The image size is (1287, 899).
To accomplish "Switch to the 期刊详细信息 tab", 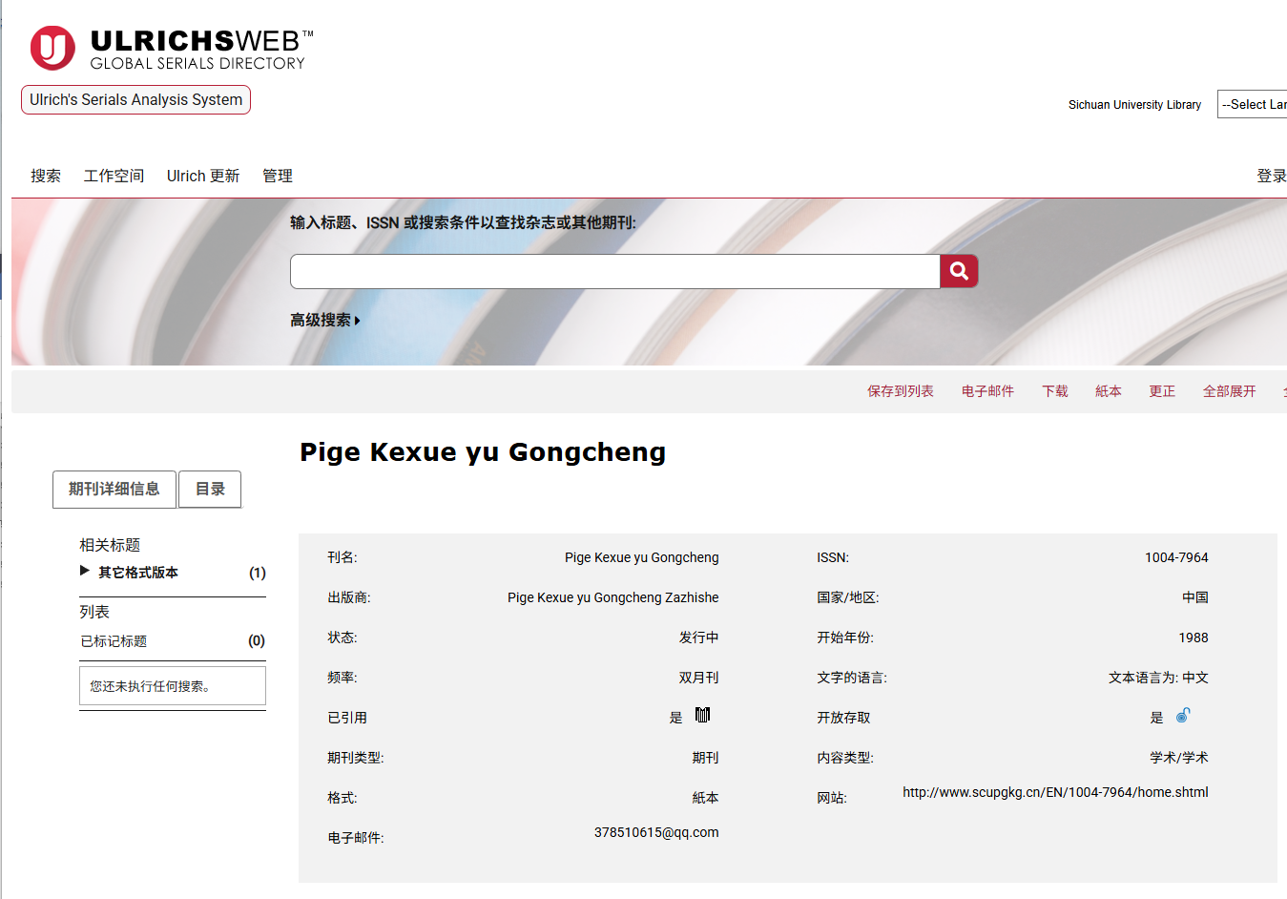I will (114, 489).
